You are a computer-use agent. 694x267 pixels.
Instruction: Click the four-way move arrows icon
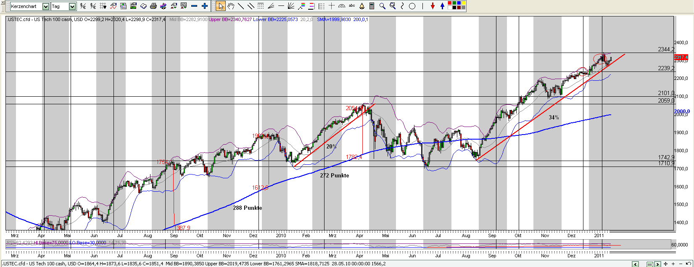click(x=665, y=264)
